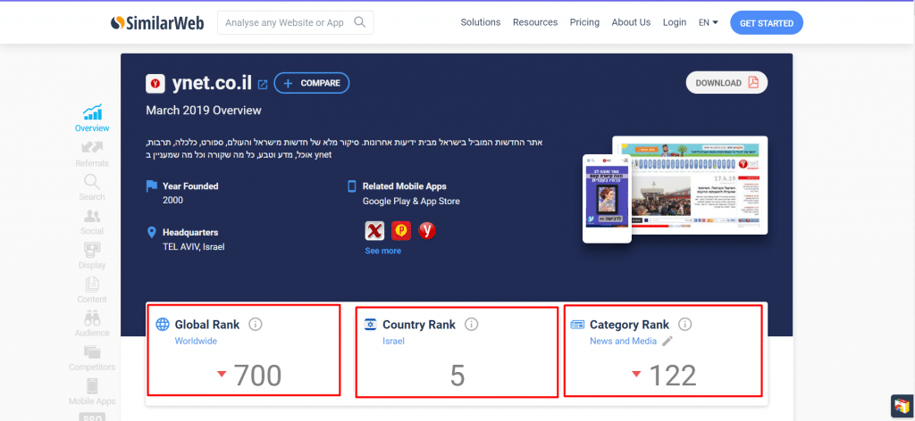915x421 pixels.
Task: Jump to the Referrals section
Action: (x=92, y=153)
